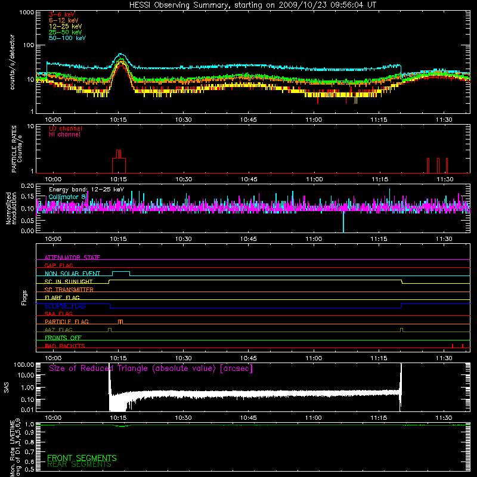Click the Flags axis label

(24, 298)
